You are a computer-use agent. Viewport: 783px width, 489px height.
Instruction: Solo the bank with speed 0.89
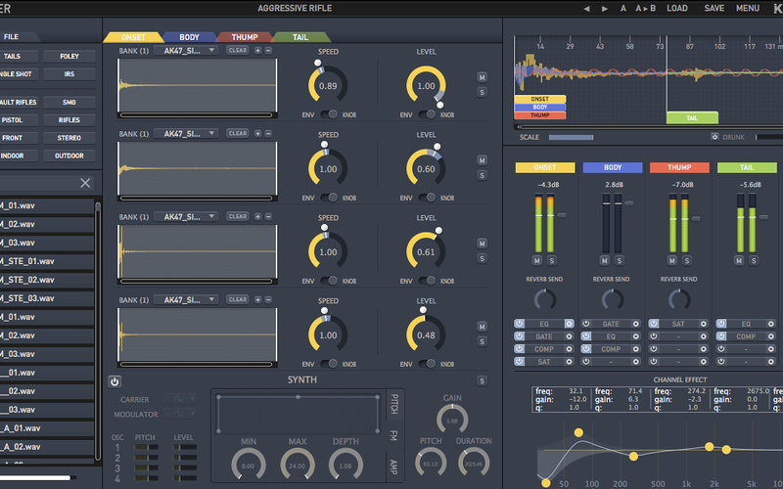pyautogui.click(x=482, y=92)
